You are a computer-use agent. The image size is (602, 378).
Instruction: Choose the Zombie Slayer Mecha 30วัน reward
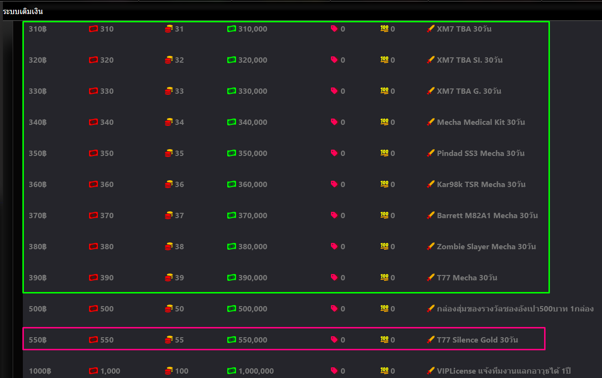pos(486,247)
